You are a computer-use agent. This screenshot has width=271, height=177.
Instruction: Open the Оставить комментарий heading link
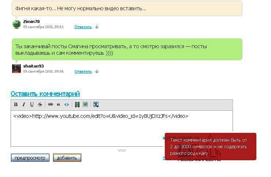[x=45, y=94]
